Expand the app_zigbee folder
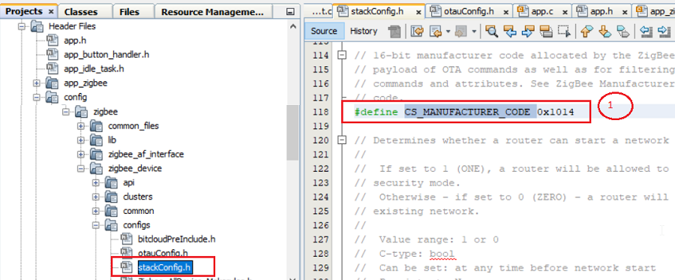 click(37, 83)
